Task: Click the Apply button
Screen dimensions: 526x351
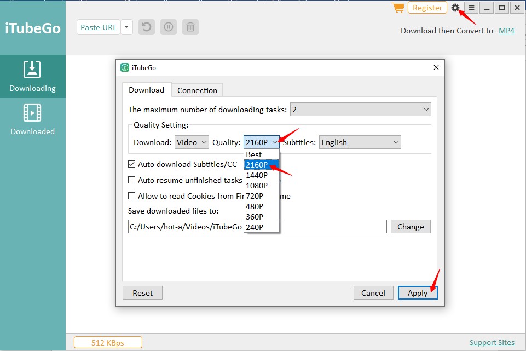Action: click(x=418, y=293)
